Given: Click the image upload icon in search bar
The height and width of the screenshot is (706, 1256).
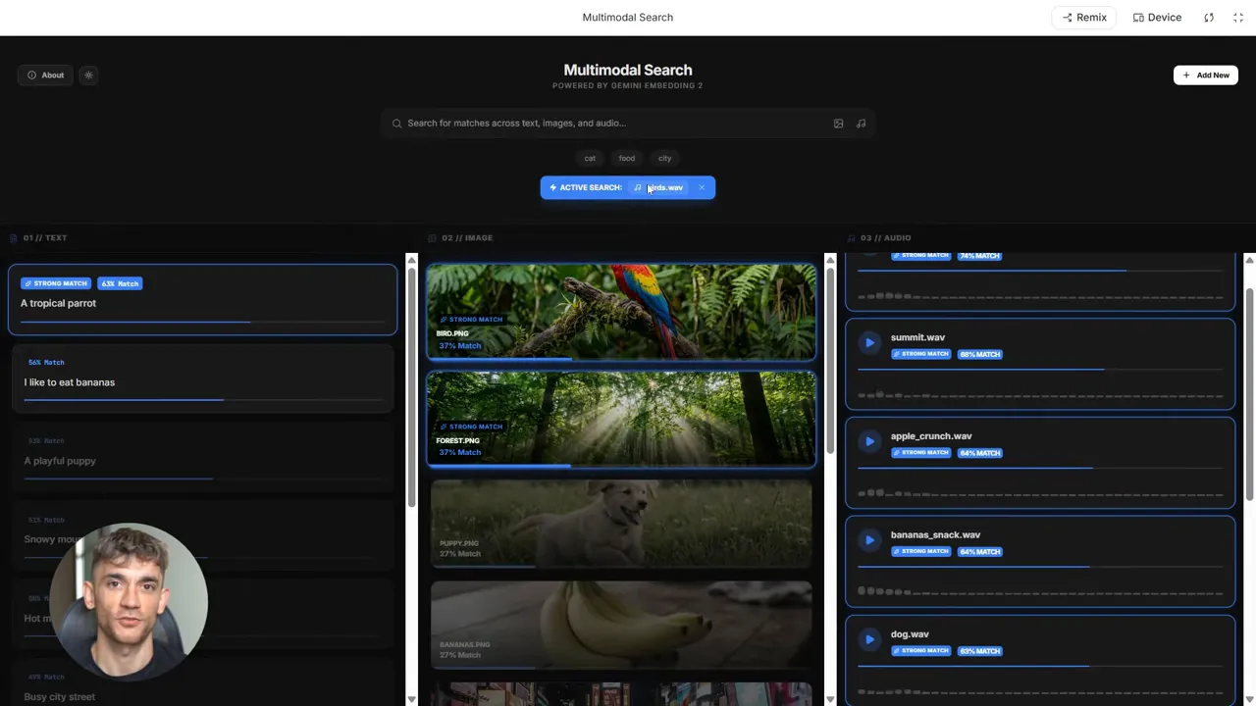Looking at the screenshot, I should click(x=838, y=124).
